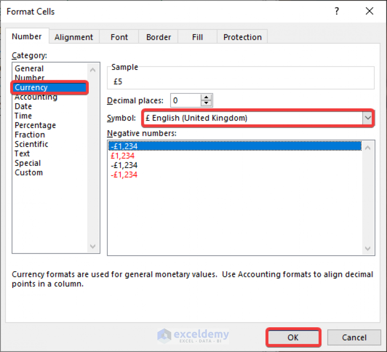The height and width of the screenshot is (352, 387).
Task: Choose the Currency category
Action: 50,87
